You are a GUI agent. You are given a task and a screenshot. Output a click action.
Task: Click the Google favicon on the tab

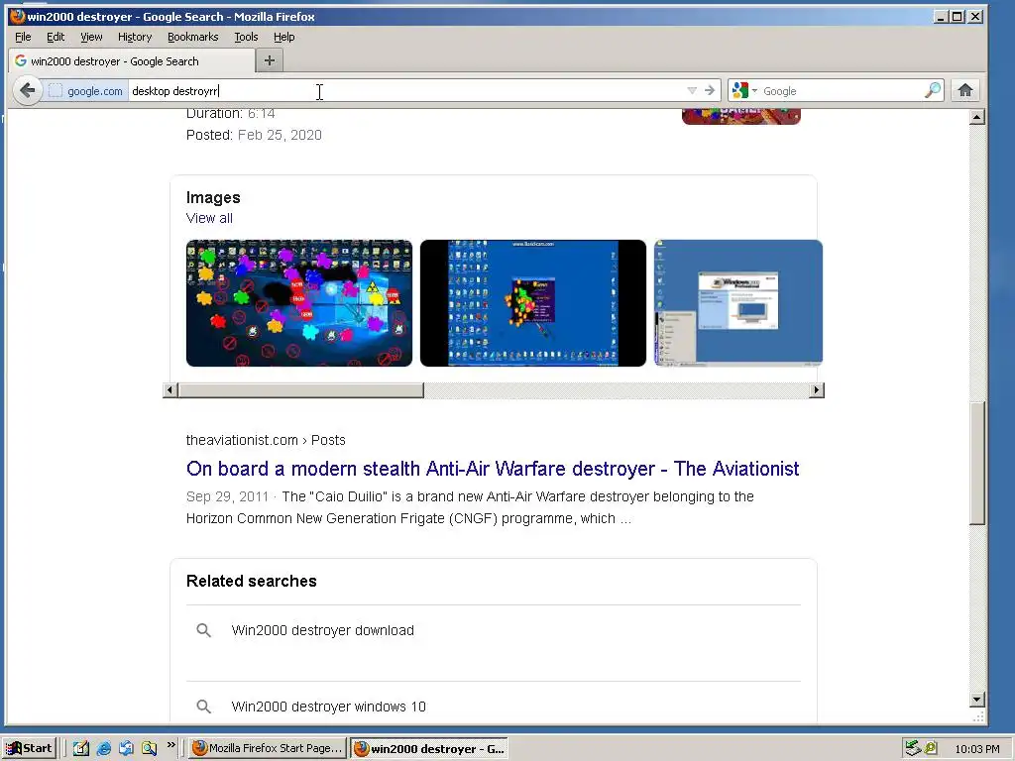(x=21, y=60)
